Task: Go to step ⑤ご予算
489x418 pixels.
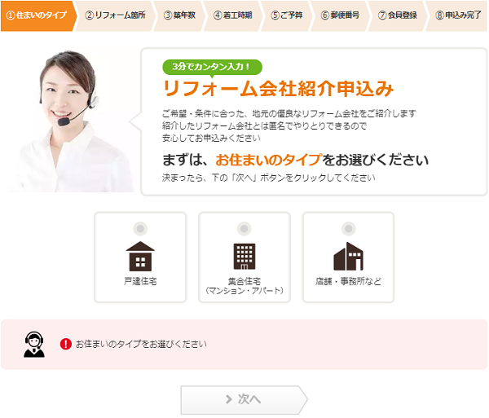Action: [x=286, y=15]
